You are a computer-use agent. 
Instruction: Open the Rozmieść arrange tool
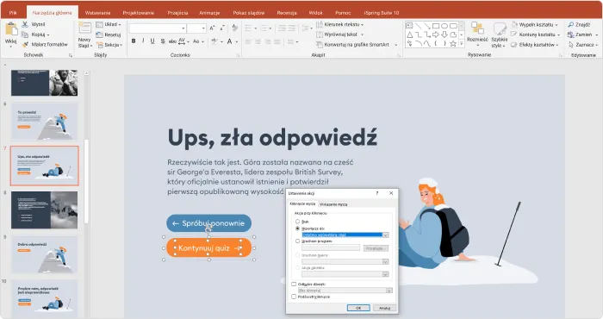tap(477, 34)
